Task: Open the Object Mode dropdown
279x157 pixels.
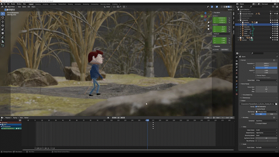Action: [x=10, y=7]
